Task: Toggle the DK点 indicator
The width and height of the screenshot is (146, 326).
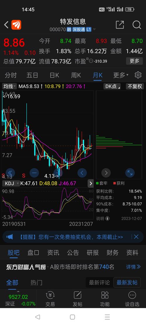Action: click(113, 86)
